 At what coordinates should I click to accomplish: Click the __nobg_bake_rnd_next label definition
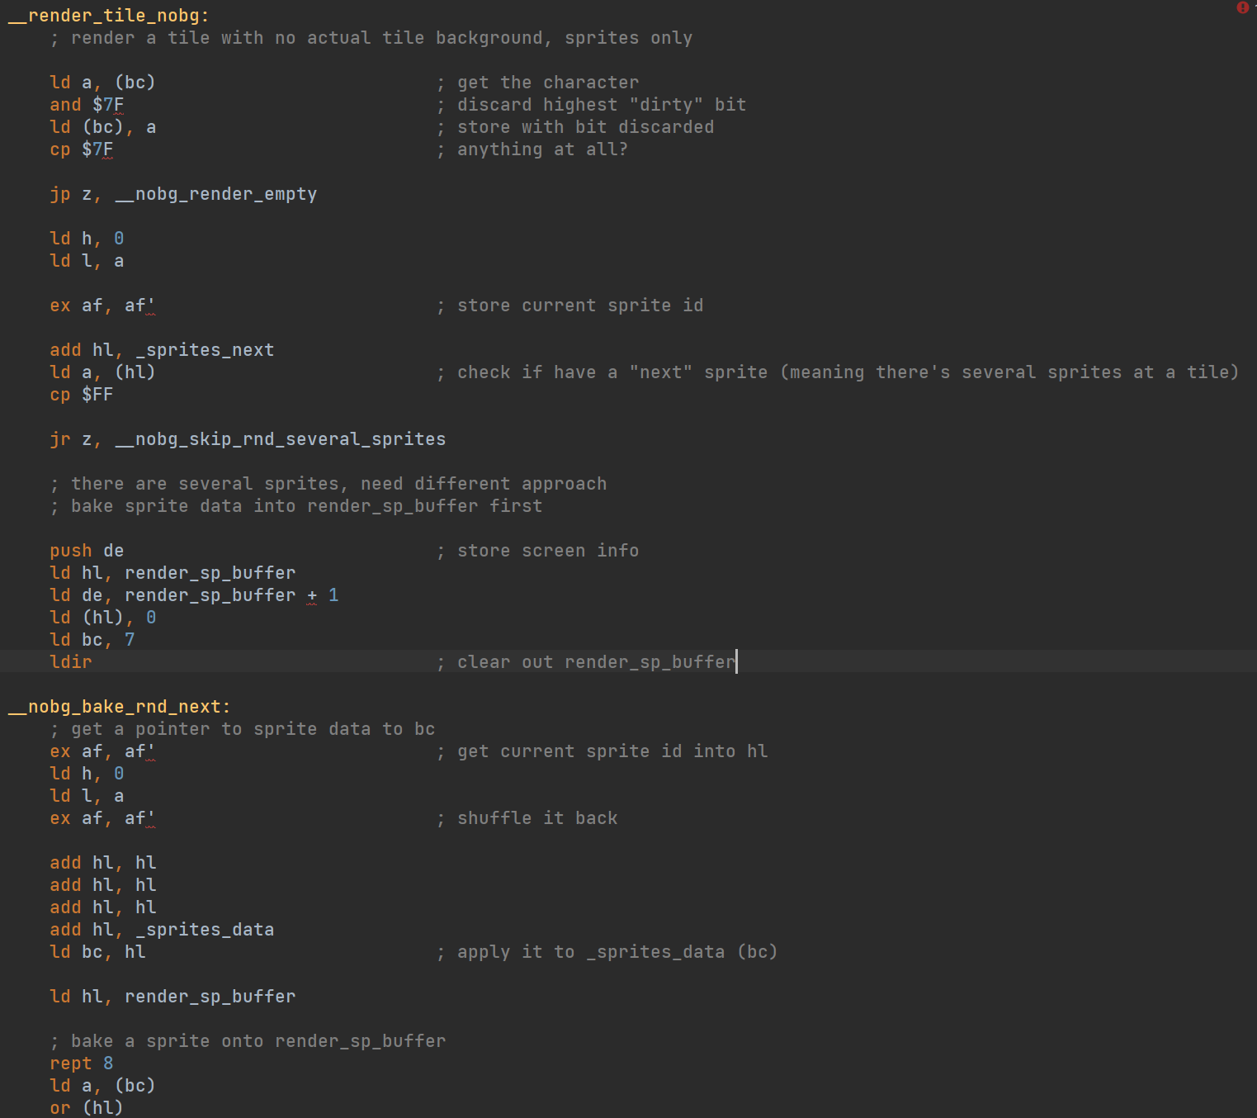(x=118, y=707)
